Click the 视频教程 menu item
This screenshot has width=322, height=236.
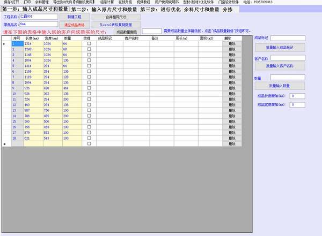[142, 3]
